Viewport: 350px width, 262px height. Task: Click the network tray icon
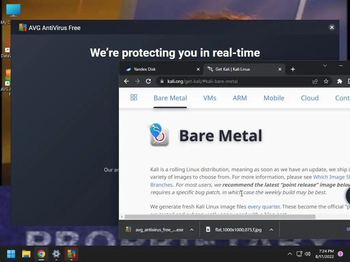point(299,254)
